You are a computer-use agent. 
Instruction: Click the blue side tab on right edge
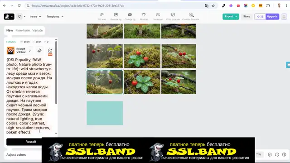[288, 65]
